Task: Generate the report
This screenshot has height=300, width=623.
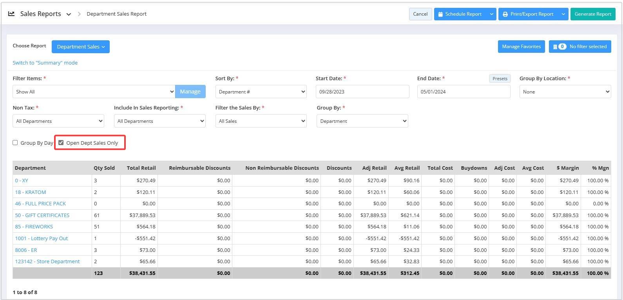Action: point(593,14)
